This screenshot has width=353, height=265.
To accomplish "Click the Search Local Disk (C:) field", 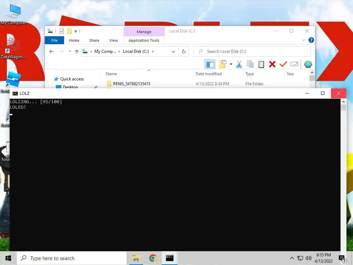I will [252, 51].
